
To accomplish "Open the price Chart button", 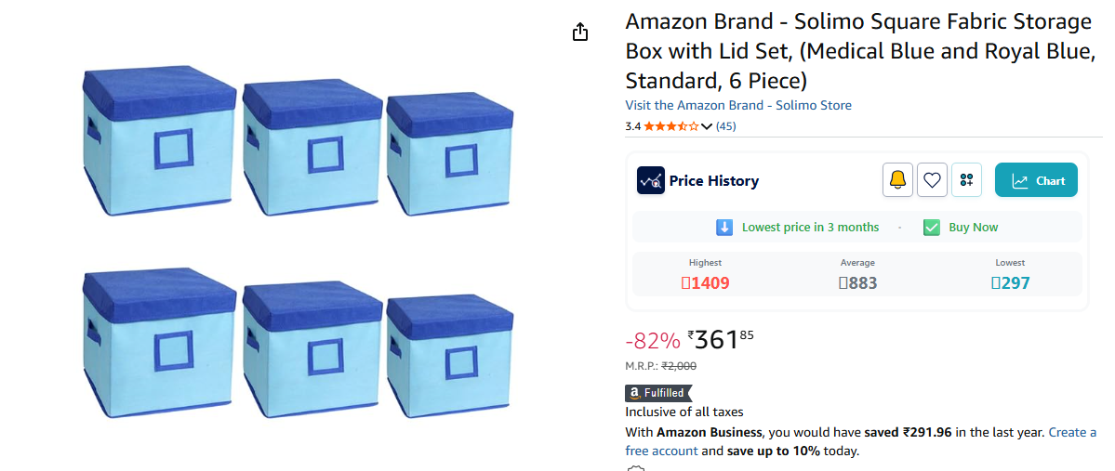I will [x=1036, y=180].
